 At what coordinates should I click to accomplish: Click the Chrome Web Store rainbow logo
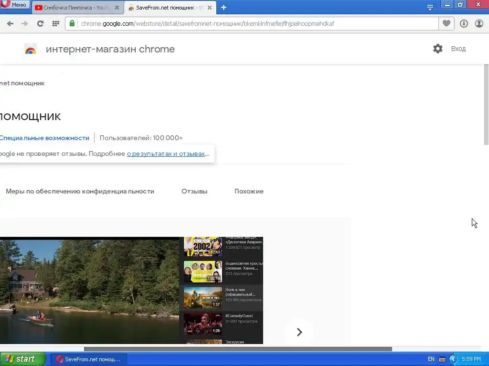click(30, 49)
